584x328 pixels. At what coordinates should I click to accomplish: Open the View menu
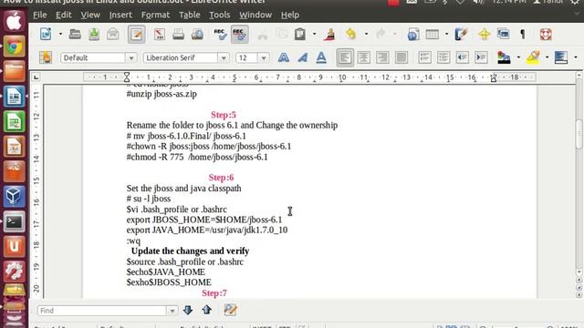click(x=90, y=15)
